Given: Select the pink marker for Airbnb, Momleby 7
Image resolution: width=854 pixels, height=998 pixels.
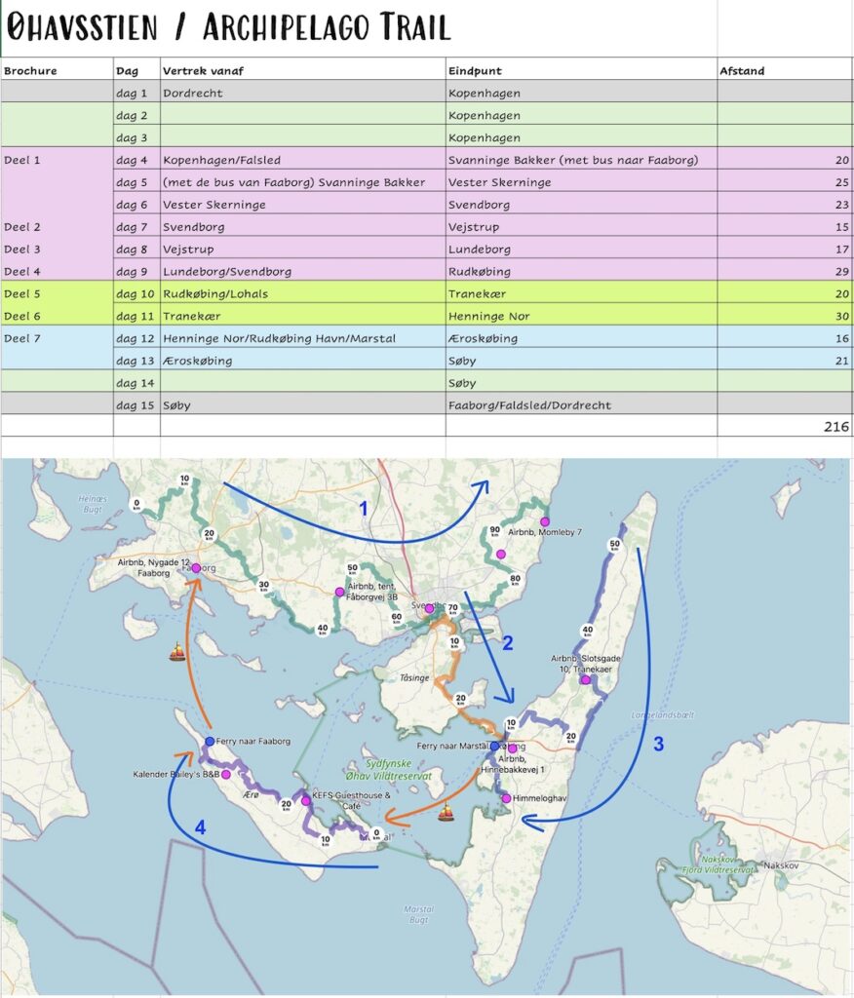Looking at the screenshot, I should [x=545, y=522].
